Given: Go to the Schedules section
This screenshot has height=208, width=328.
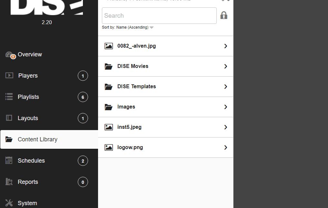Looking at the screenshot, I should [x=49, y=161].
